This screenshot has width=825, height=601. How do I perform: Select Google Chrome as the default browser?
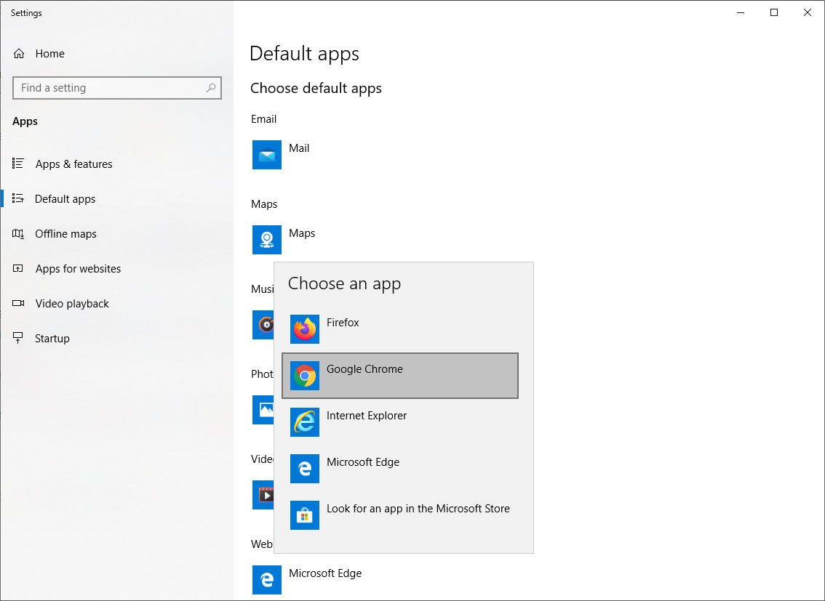pos(400,376)
